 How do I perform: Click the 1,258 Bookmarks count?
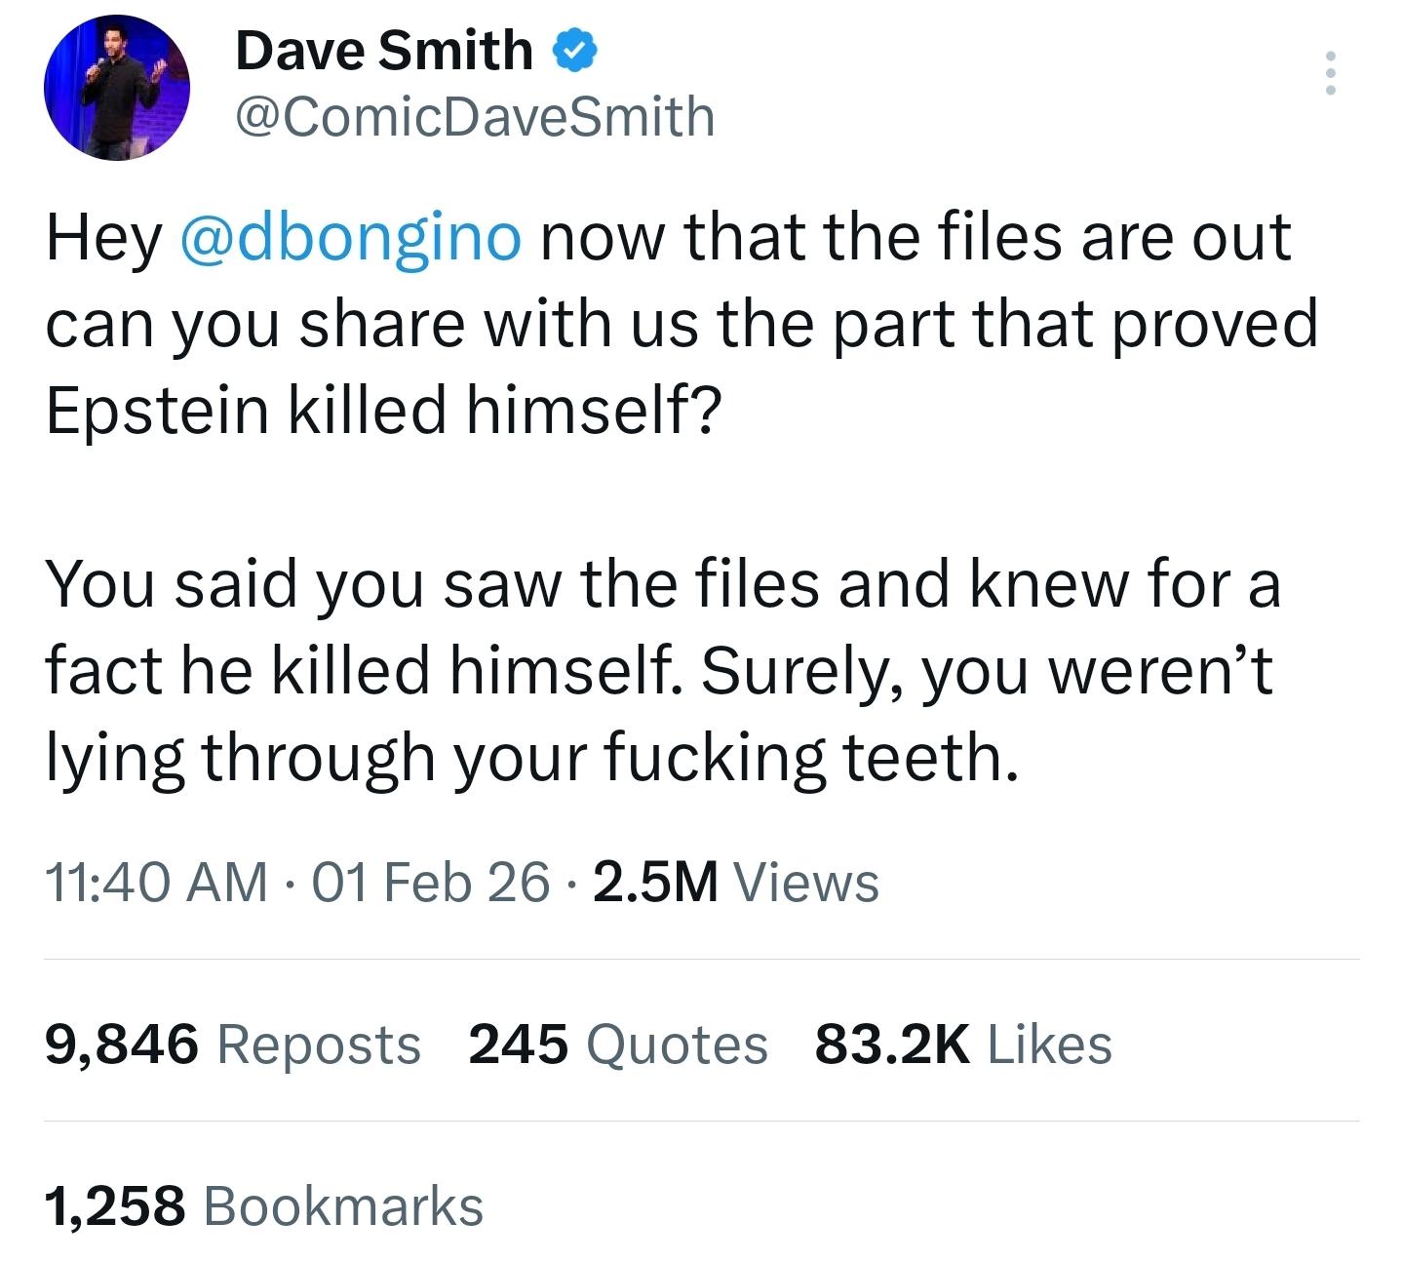pos(263,1206)
